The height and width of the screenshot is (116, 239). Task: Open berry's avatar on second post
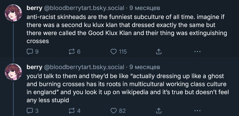[14, 72]
